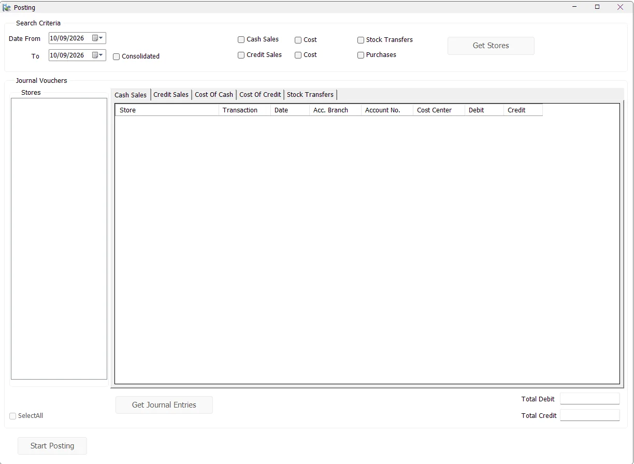Click the Transaction column header
This screenshot has width=634, height=464.
click(x=245, y=110)
